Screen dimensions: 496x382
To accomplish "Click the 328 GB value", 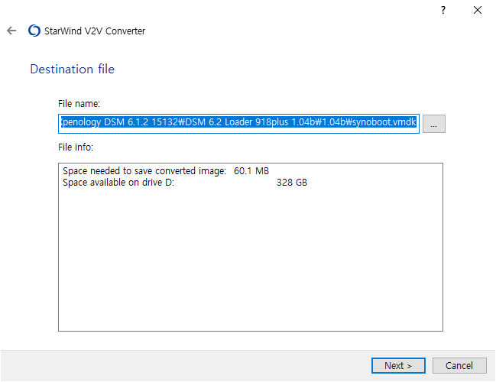I will [292, 183].
